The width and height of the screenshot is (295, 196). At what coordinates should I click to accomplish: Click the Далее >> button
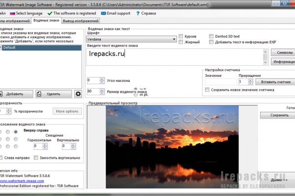278,180
